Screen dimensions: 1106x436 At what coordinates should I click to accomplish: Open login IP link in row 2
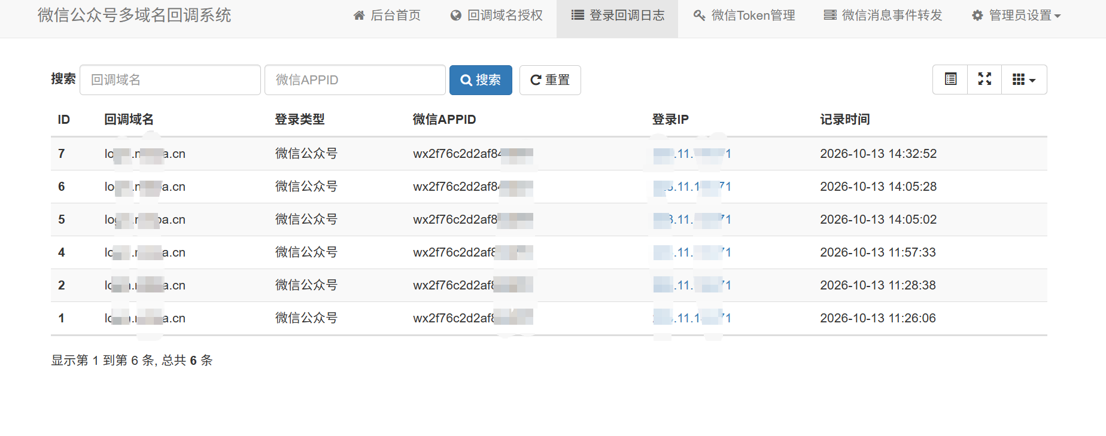click(x=692, y=285)
